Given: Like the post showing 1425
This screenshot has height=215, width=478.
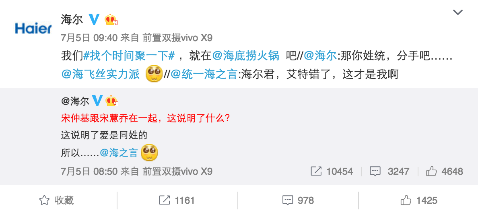Looking at the screenshot, I should pyautogui.click(x=419, y=201).
